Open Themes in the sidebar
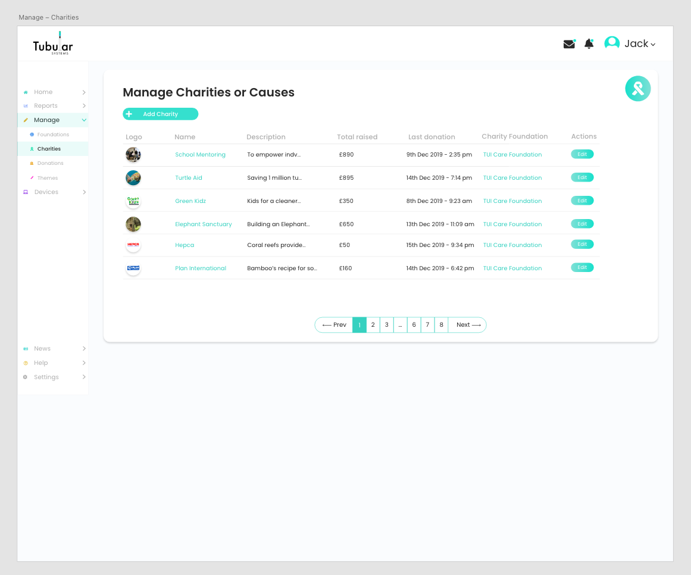 (48, 178)
